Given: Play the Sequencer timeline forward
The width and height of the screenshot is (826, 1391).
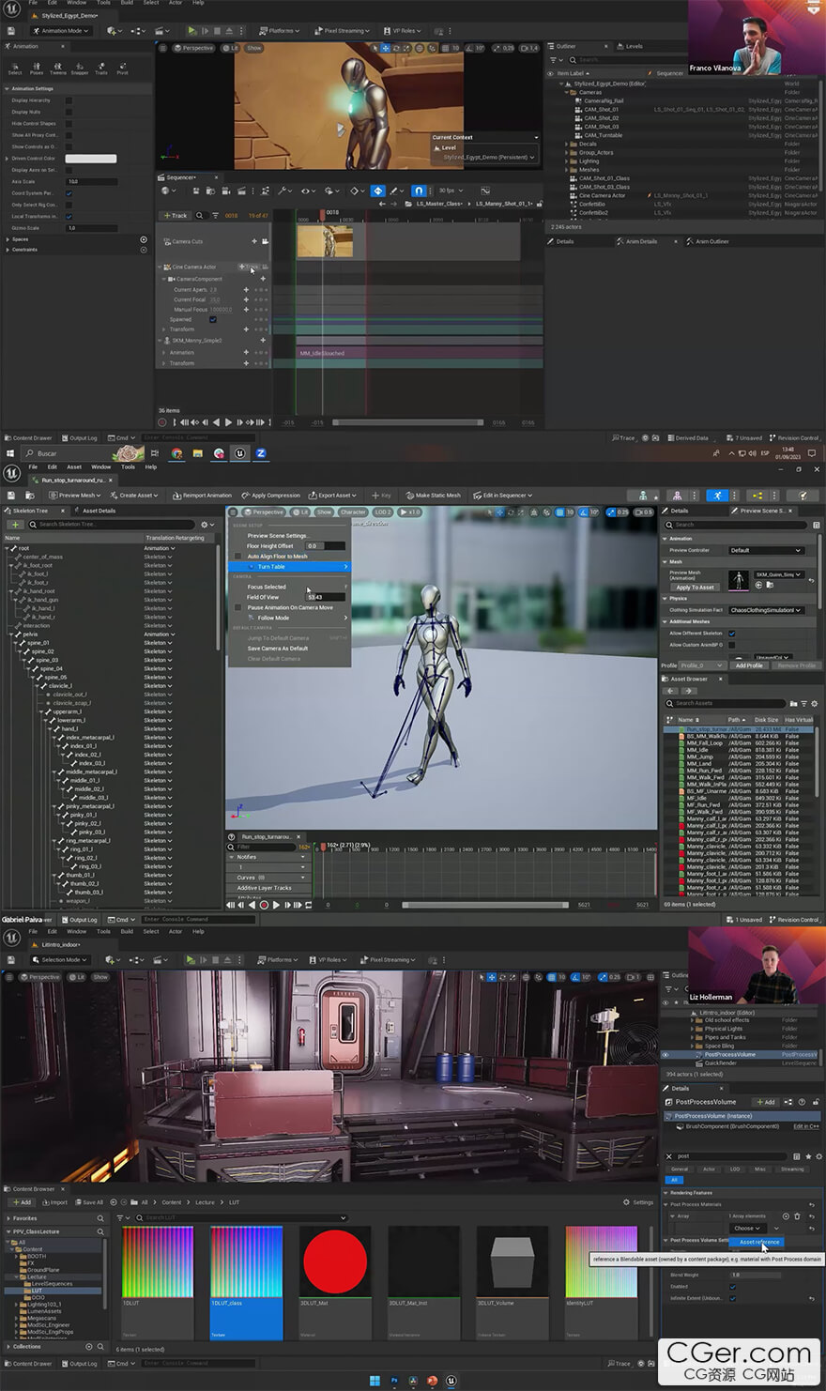Looking at the screenshot, I should click(228, 422).
